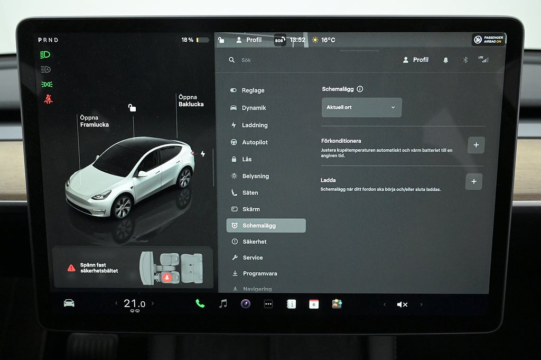Viewport: 541px width, 360px height.
Task: Add a Ladda schedule with plus button
Action: (x=473, y=181)
